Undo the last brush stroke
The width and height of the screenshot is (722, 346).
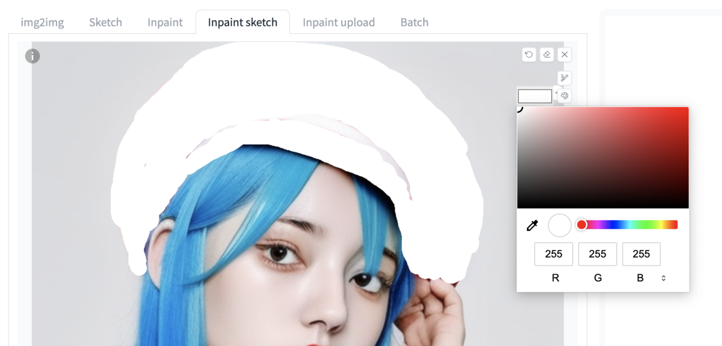529,55
